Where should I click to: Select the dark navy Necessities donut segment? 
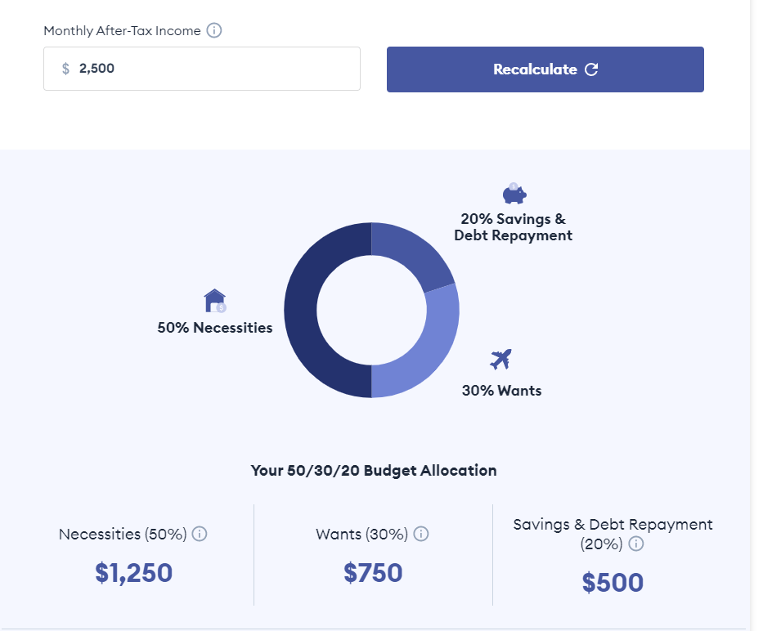coord(303,311)
